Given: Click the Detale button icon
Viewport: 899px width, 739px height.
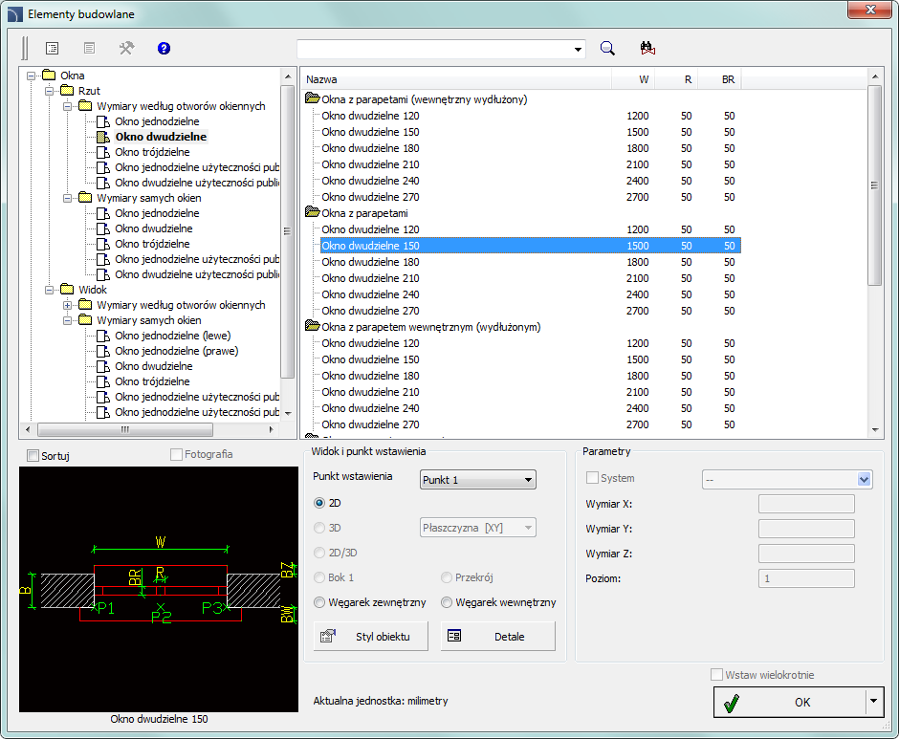Looking at the screenshot, I should coord(454,636).
